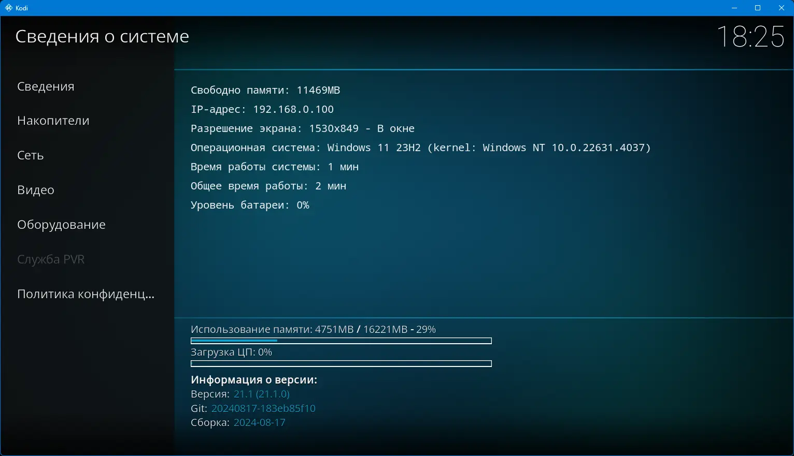
Task: Click the build date 2024-08-17
Action: pyautogui.click(x=260, y=422)
